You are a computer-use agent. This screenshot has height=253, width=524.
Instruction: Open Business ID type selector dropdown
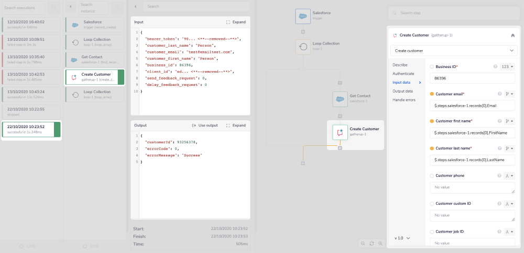[508, 67]
